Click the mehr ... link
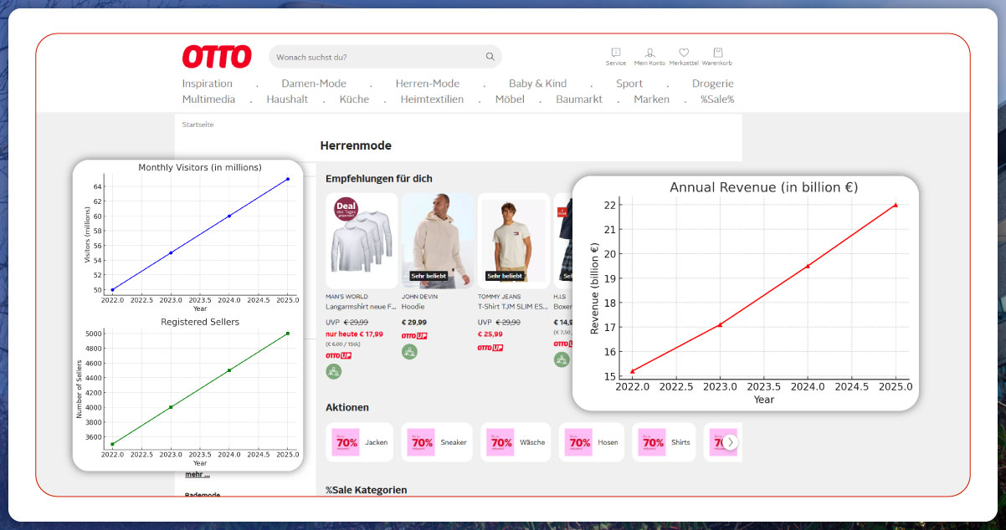This screenshot has width=1006, height=530. pyautogui.click(x=198, y=475)
